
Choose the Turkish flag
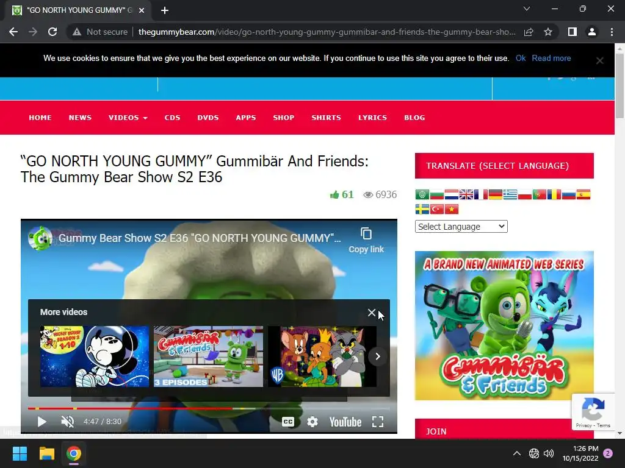(437, 209)
